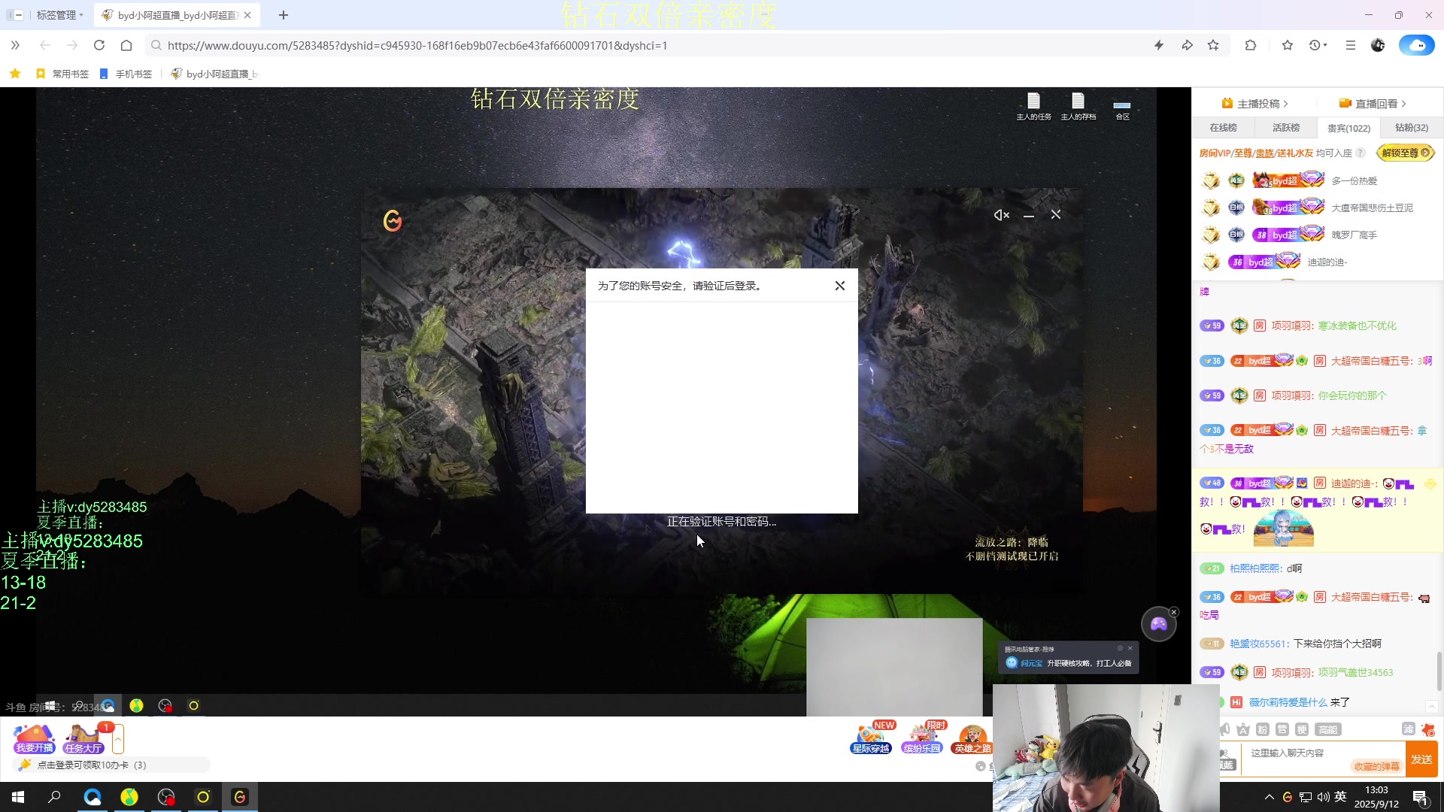Viewport: 1444px width, 812px height.
Task: Go back with the browser back arrow
Action: tap(45, 45)
